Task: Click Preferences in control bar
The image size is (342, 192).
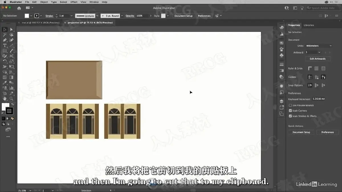Action: [204, 16]
